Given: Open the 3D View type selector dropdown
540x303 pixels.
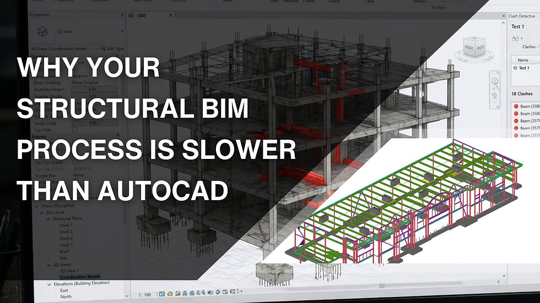Looking at the screenshot, I should tap(122, 31).
